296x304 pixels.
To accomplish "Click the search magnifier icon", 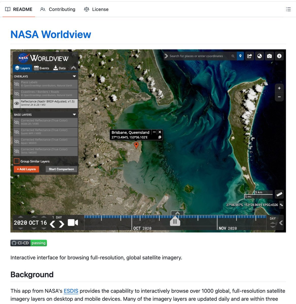I will [x=233, y=56].
